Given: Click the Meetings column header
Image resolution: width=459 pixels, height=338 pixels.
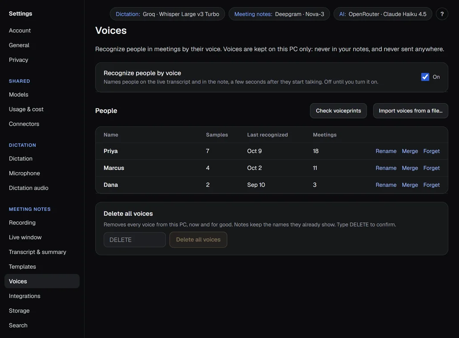Looking at the screenshot, I should (325, 135).
